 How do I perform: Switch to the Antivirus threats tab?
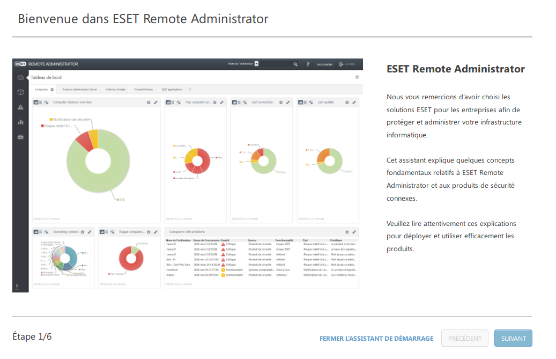(115, 90)
